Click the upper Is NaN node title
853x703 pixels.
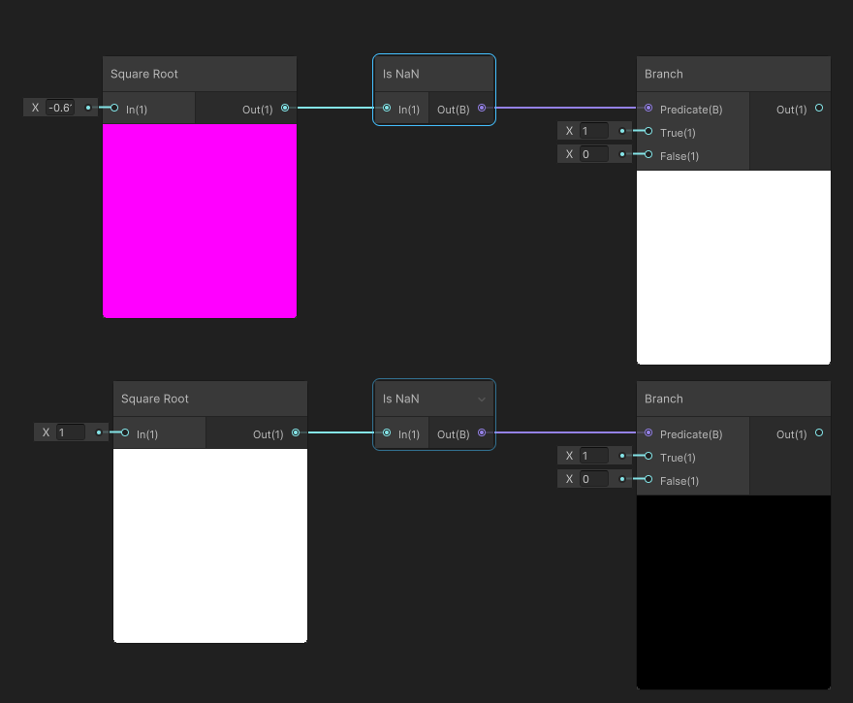pyautogui.click(x=401, y=74)
